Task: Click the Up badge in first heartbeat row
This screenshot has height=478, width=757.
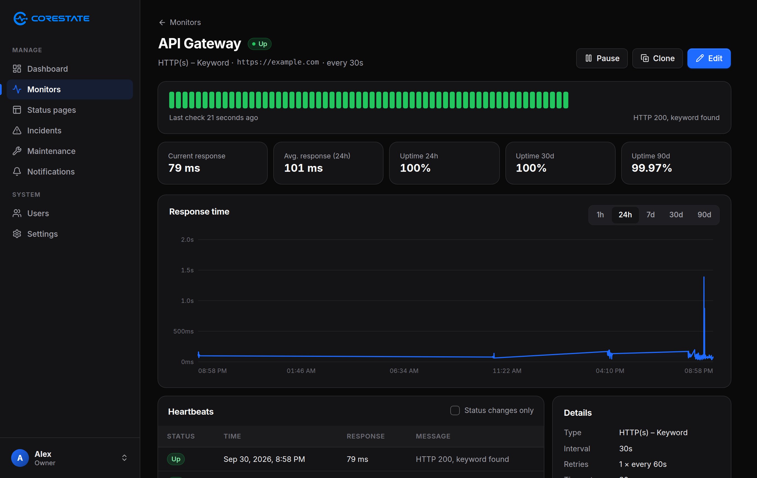Action: [x=176, y=459]
